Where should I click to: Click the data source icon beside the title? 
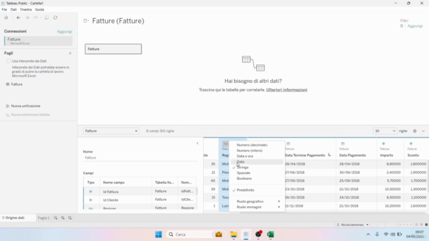(86, 21)
